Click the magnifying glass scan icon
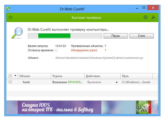Screen dimensions: 168x124 [17, 33]
